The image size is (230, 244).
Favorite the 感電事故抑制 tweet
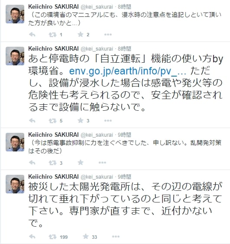click(81, 163)
